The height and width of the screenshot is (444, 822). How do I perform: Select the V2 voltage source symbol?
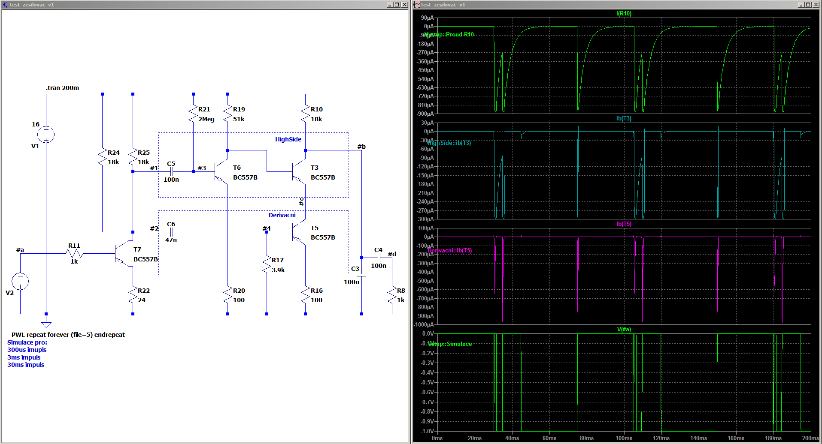pyautogui.click(x=20, y=281)
